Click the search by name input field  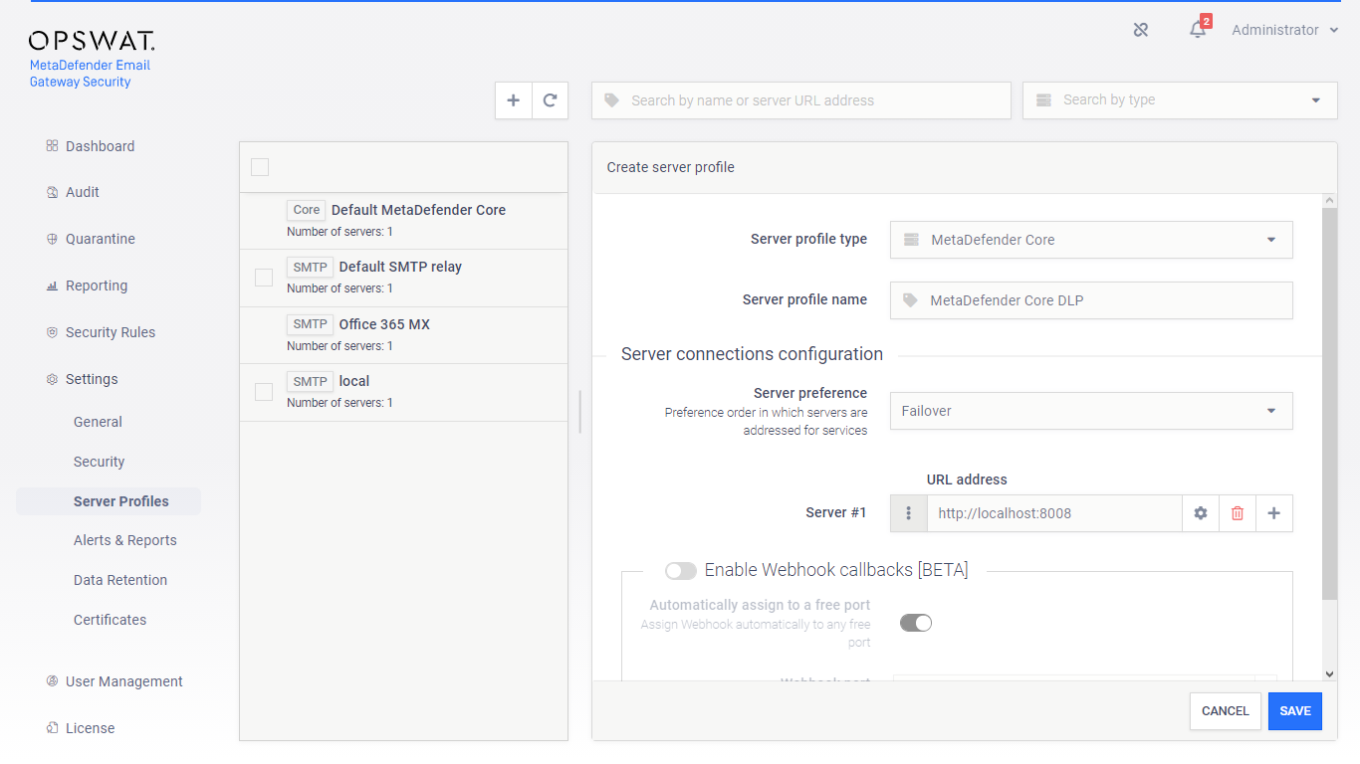click(801, 100)
